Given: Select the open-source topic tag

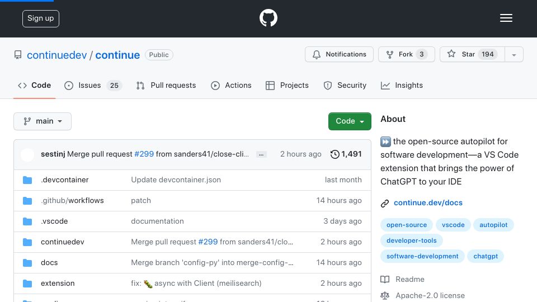Looking at the screenshot, I should (x=407, y=225).
